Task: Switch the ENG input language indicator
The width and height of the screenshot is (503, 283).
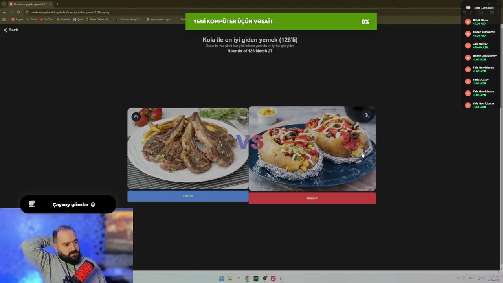Action: pyautogui.click(x=471, y=278)
